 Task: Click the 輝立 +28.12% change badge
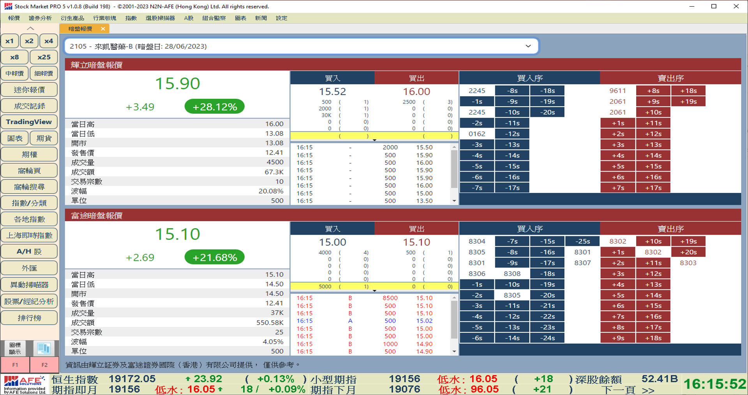(x=215, y=107)
